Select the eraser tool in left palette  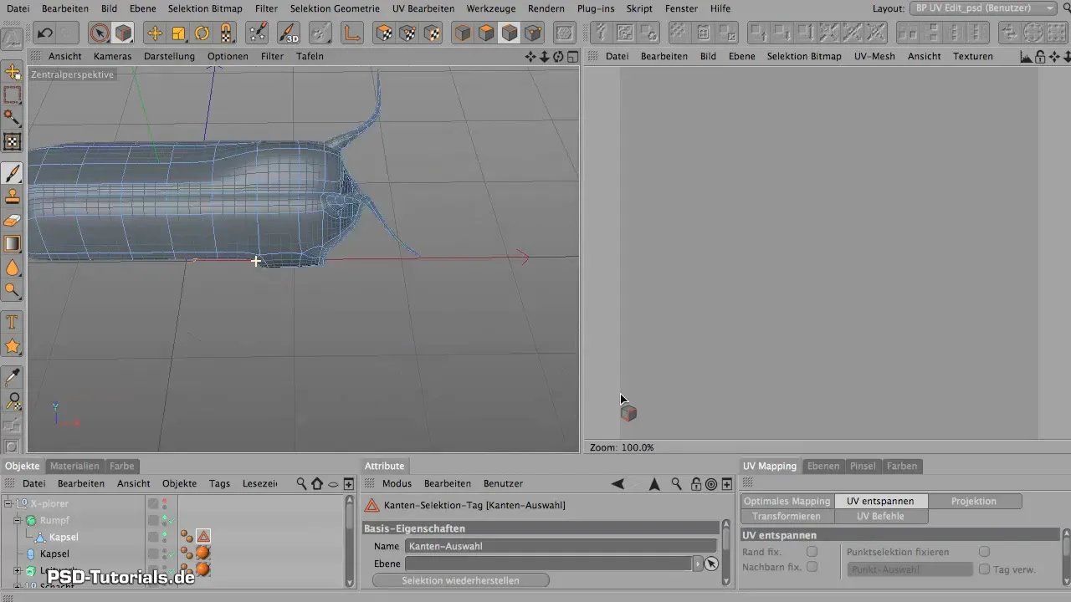point(13,221)
